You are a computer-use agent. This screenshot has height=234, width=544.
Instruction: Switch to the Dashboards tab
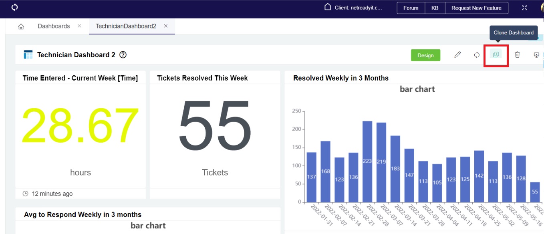(54, 26)
